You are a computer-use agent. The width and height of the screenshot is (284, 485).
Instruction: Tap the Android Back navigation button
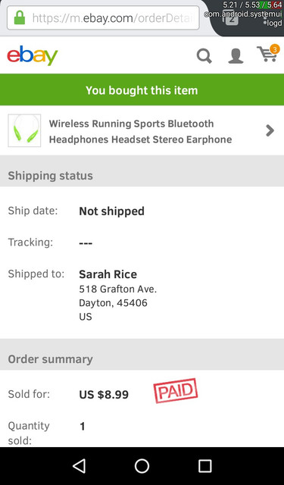click(80, 466)
